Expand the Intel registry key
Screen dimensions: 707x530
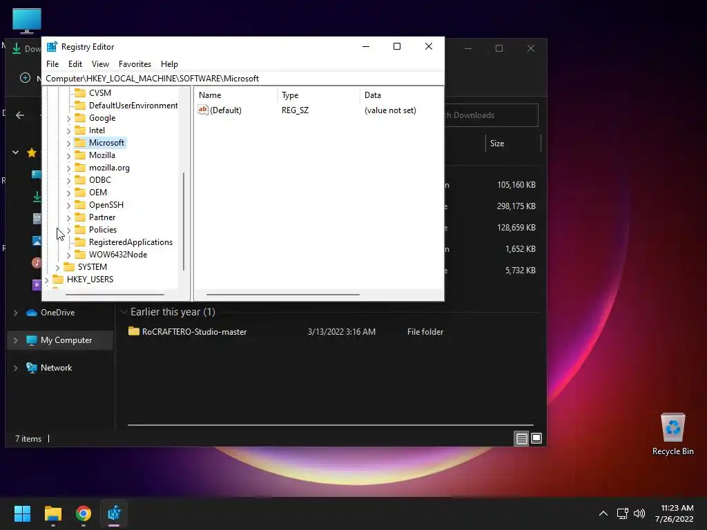click(68, 130)
